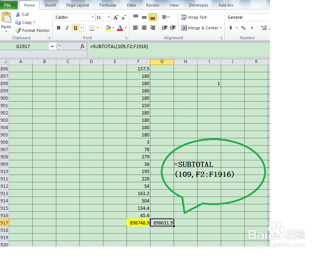Toggle Italic formatting
323x256 pixels.
[67, 28]
